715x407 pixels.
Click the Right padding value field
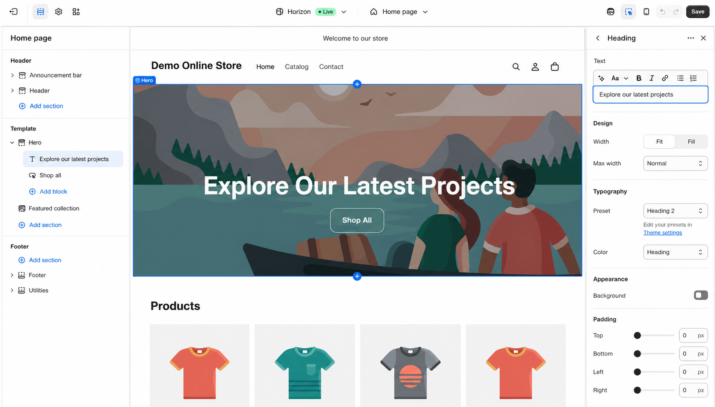coord(693,390)
